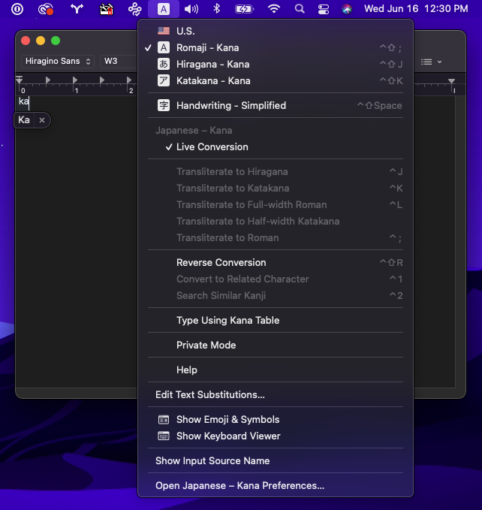Open the Hiragino Sans font dropdown
Screen dimensions: 482x510
58,61
